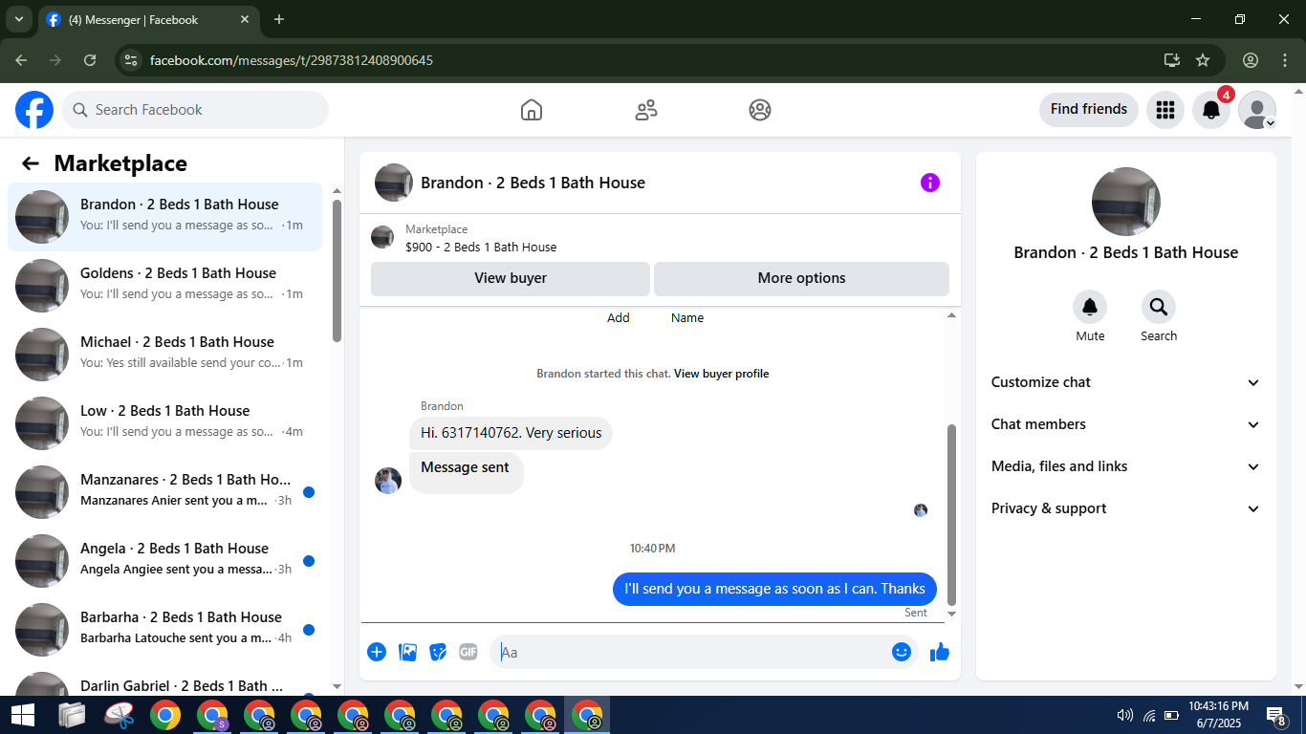This screenshot has height=734, width=1306.
Task: Go back with the Marketplace arrow
Action: click(x=31, y=163)
